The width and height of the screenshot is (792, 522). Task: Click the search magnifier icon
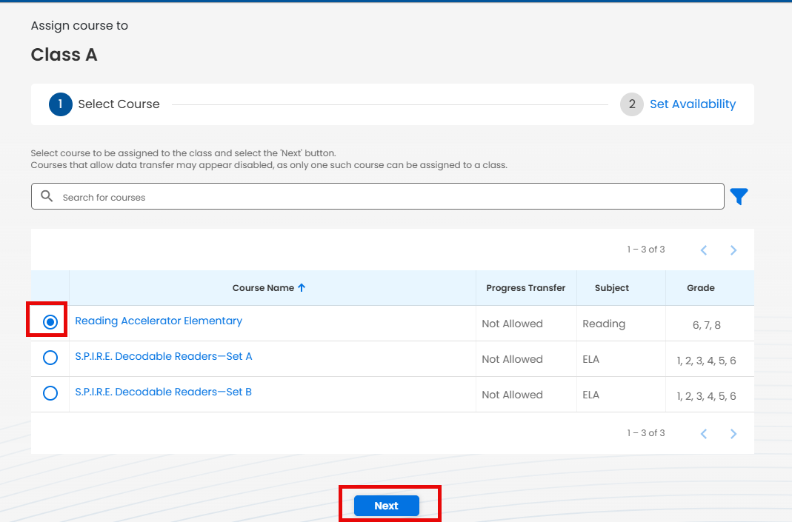point(47,196)
